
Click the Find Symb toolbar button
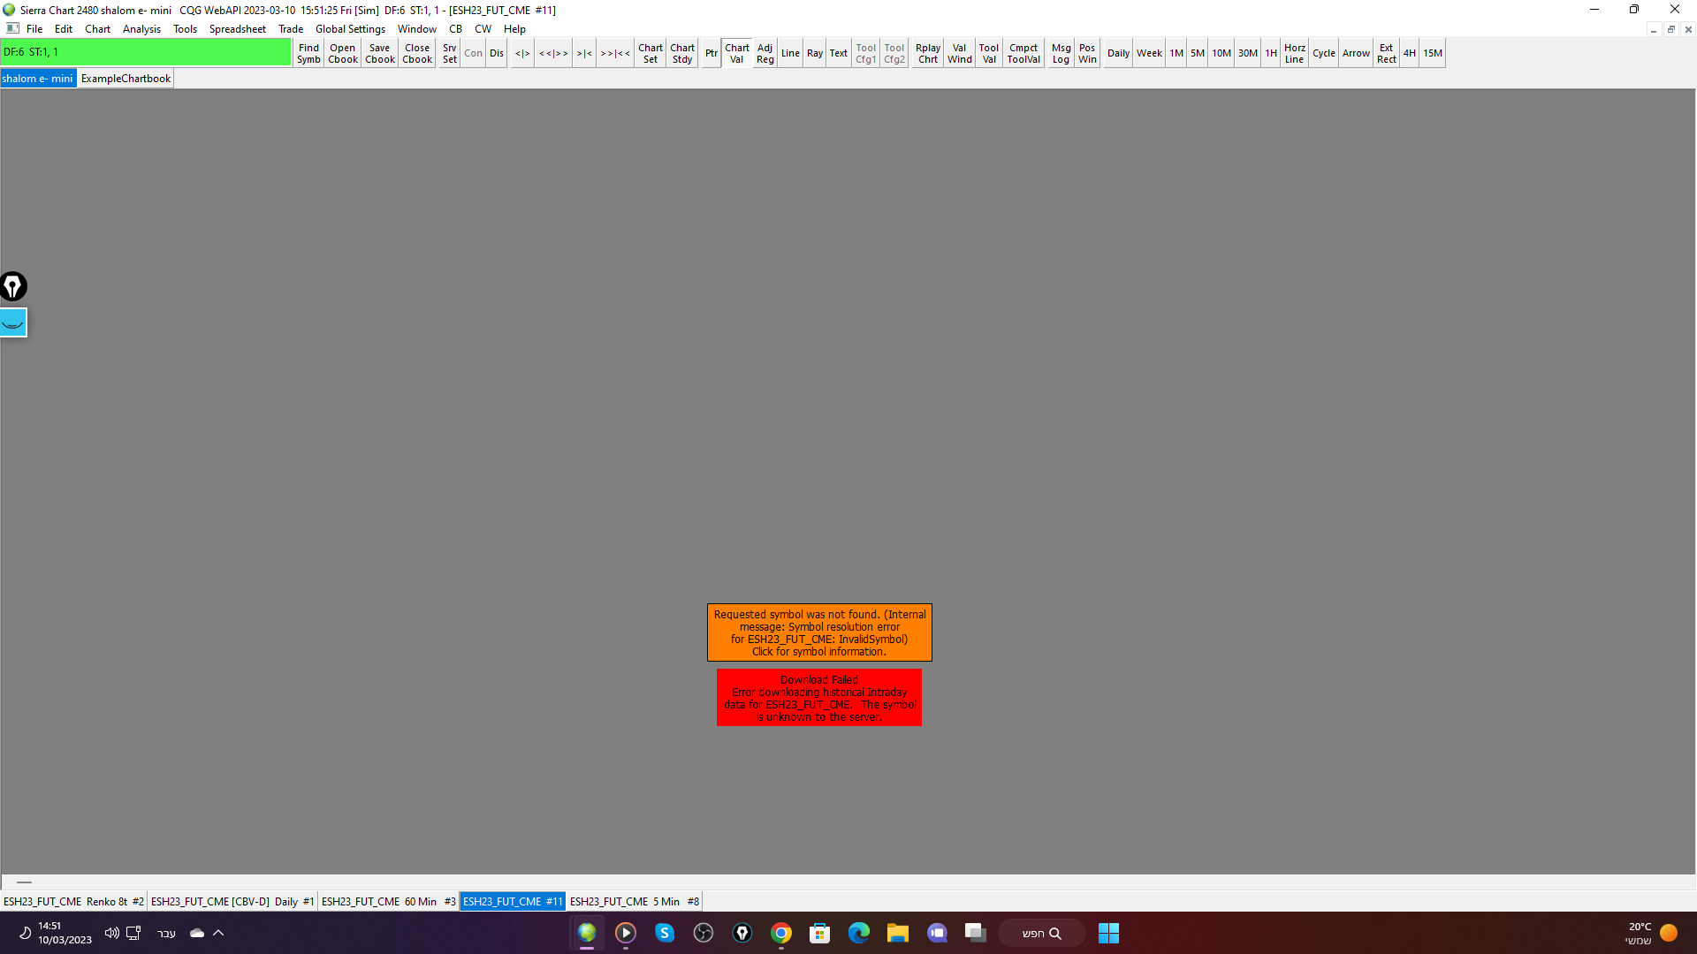click(x=308, y=53)
